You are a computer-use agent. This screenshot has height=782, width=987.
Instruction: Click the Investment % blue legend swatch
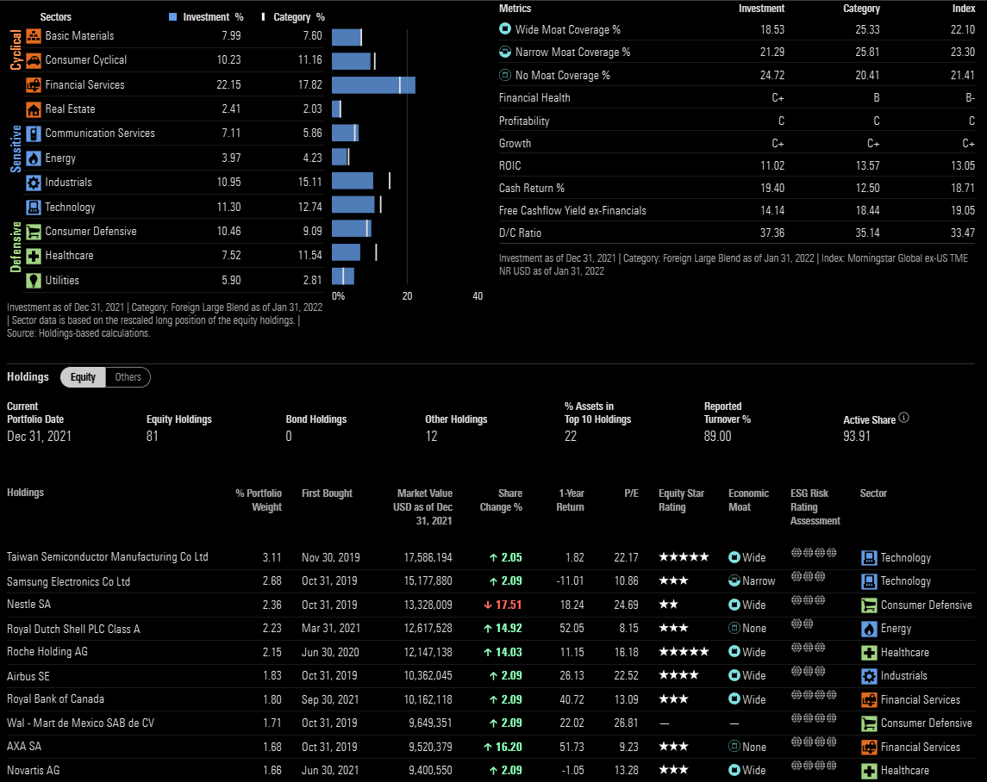click(x=172, y=17)
